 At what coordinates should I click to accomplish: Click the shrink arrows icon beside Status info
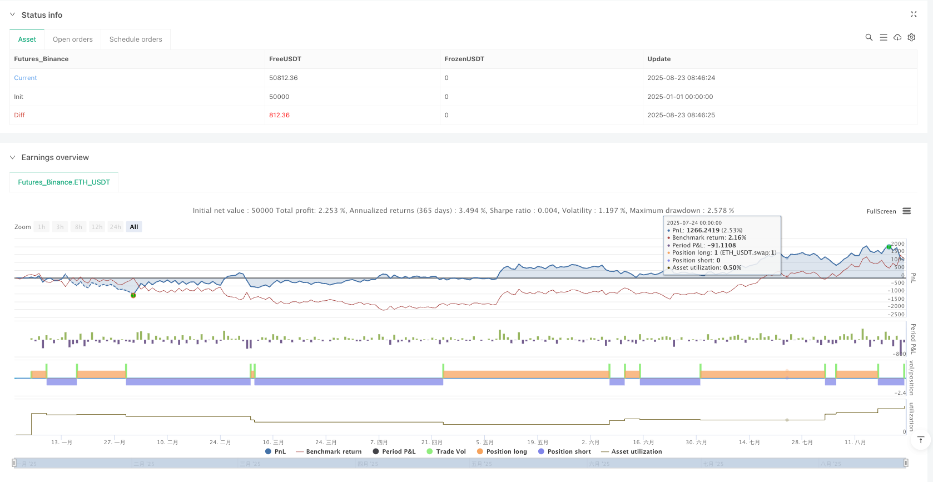(x=913, y=14)
